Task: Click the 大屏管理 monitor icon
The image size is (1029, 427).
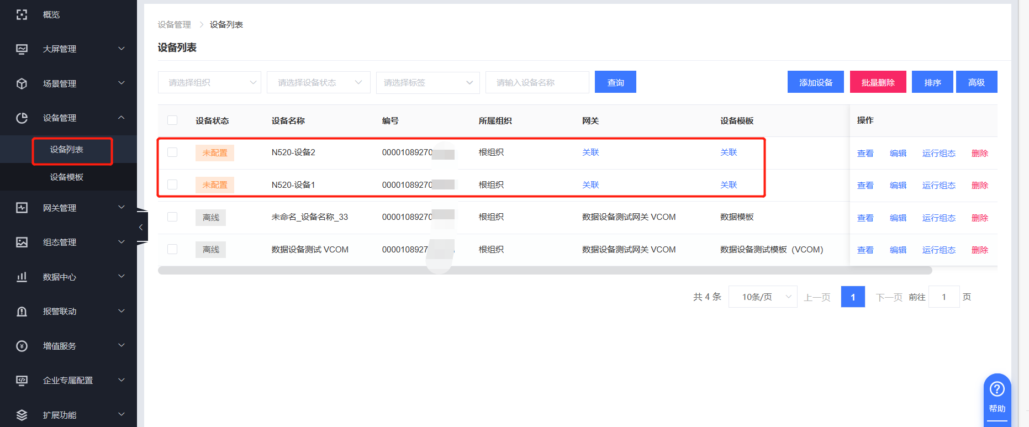Action: coord(22,49)
